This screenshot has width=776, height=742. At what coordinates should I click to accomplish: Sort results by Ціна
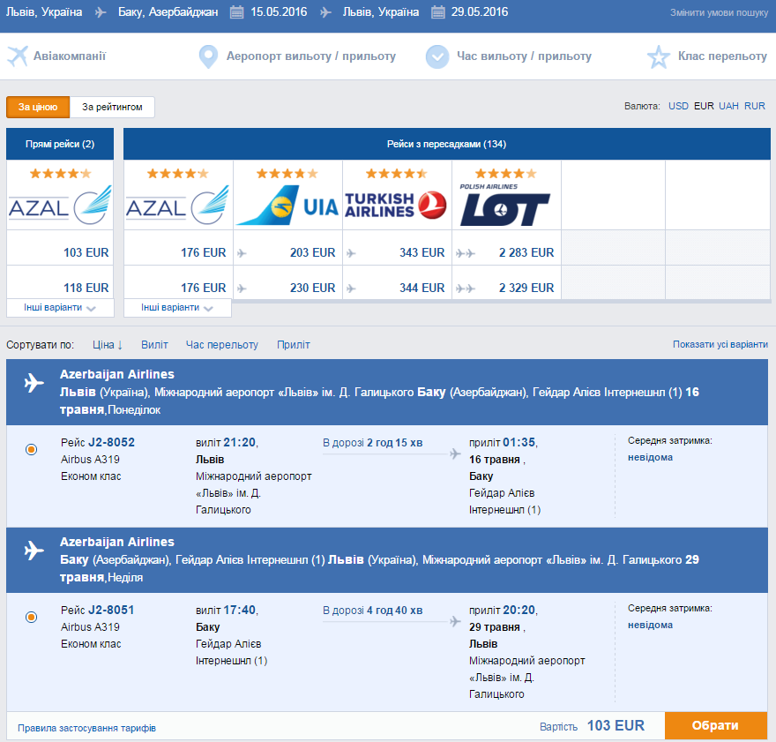(x=108, y=345)
